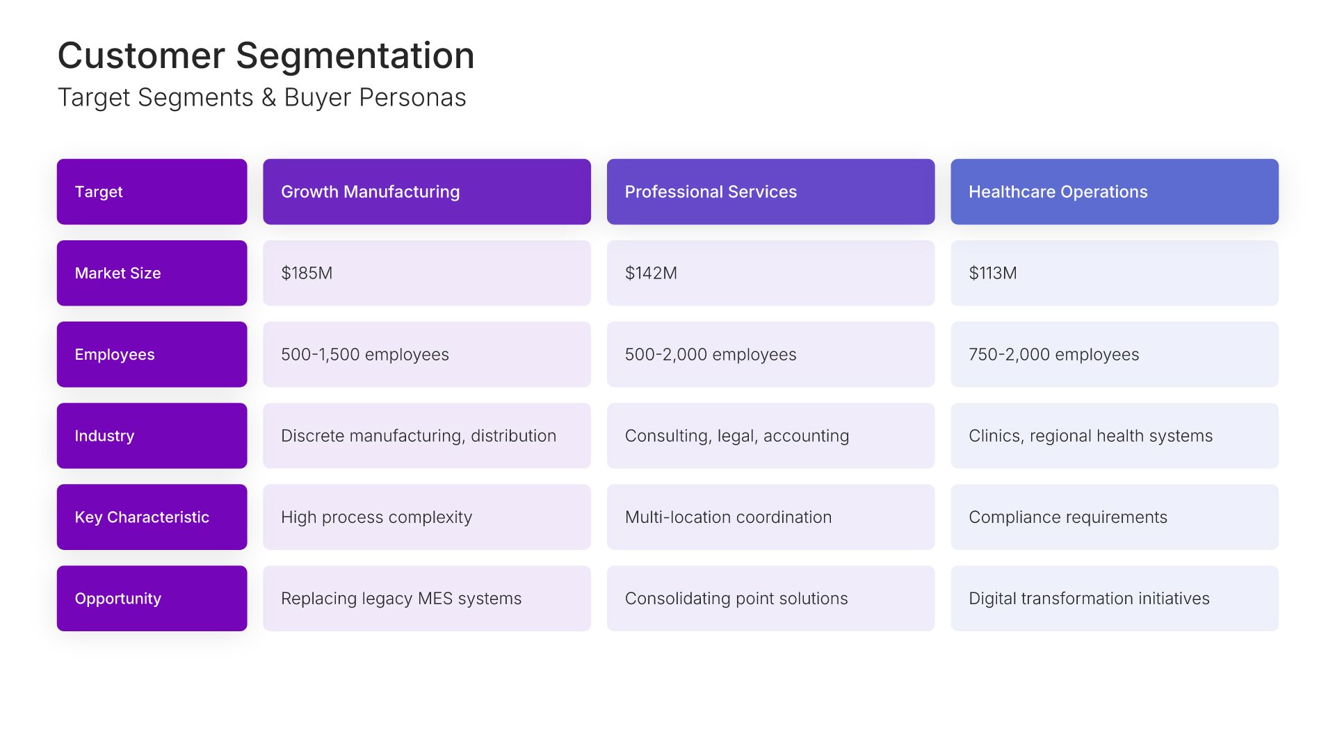The image size is (1335, 750).
Task: Click the Market Size row label
Action: click(152, 273)
